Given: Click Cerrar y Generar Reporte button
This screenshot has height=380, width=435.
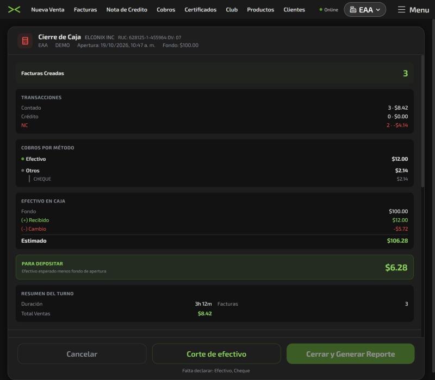Looking at the screenshot, I should pyautogui.click(x=350, y=354).
